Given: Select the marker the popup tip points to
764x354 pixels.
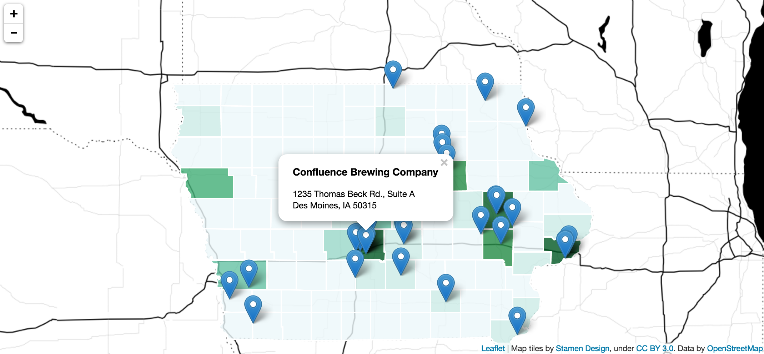Looking at the screenshot, I should [366, 238].
